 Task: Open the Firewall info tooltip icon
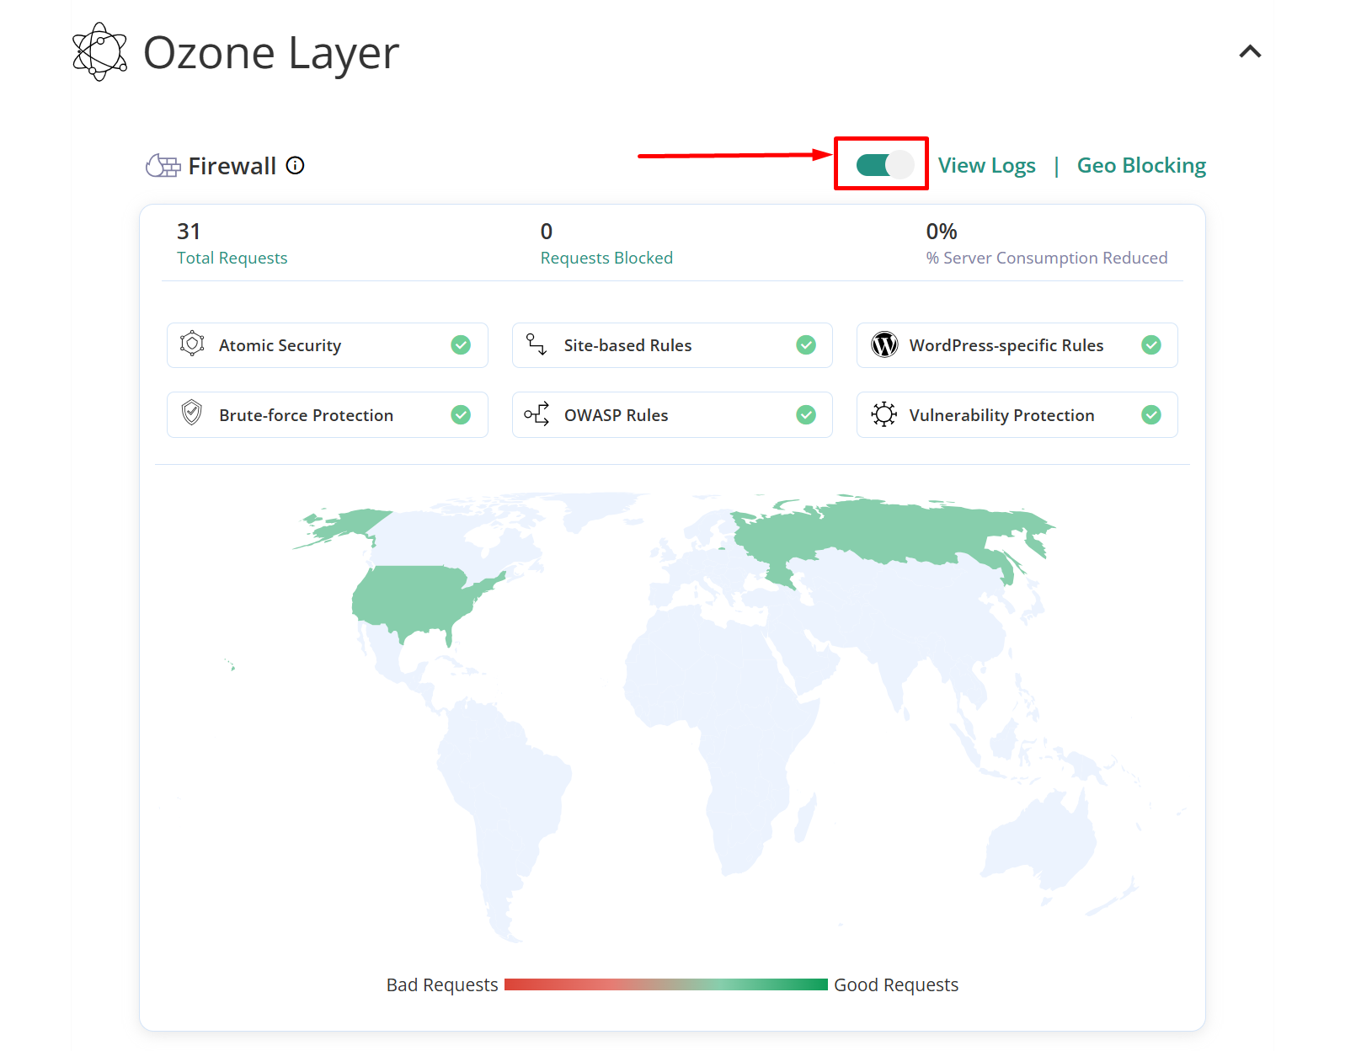click(x=295, y=165)
